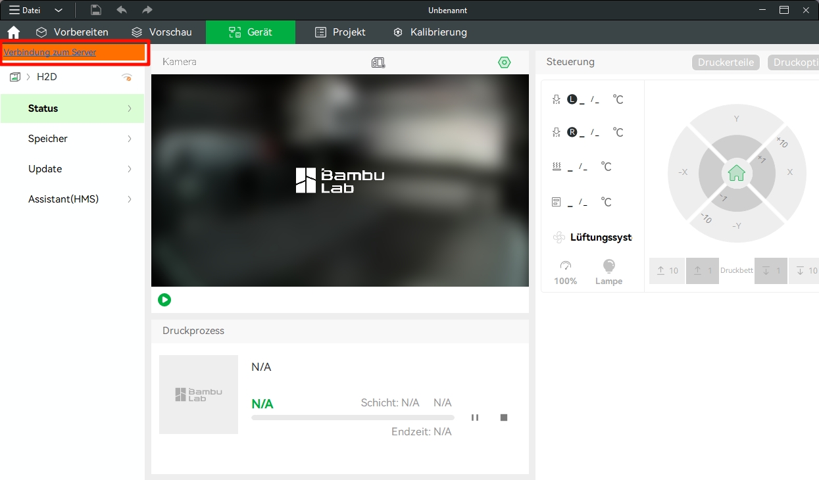819x480 pixels.
Task: Raise Druckbett by 1
Action: (x=703, y=271)
